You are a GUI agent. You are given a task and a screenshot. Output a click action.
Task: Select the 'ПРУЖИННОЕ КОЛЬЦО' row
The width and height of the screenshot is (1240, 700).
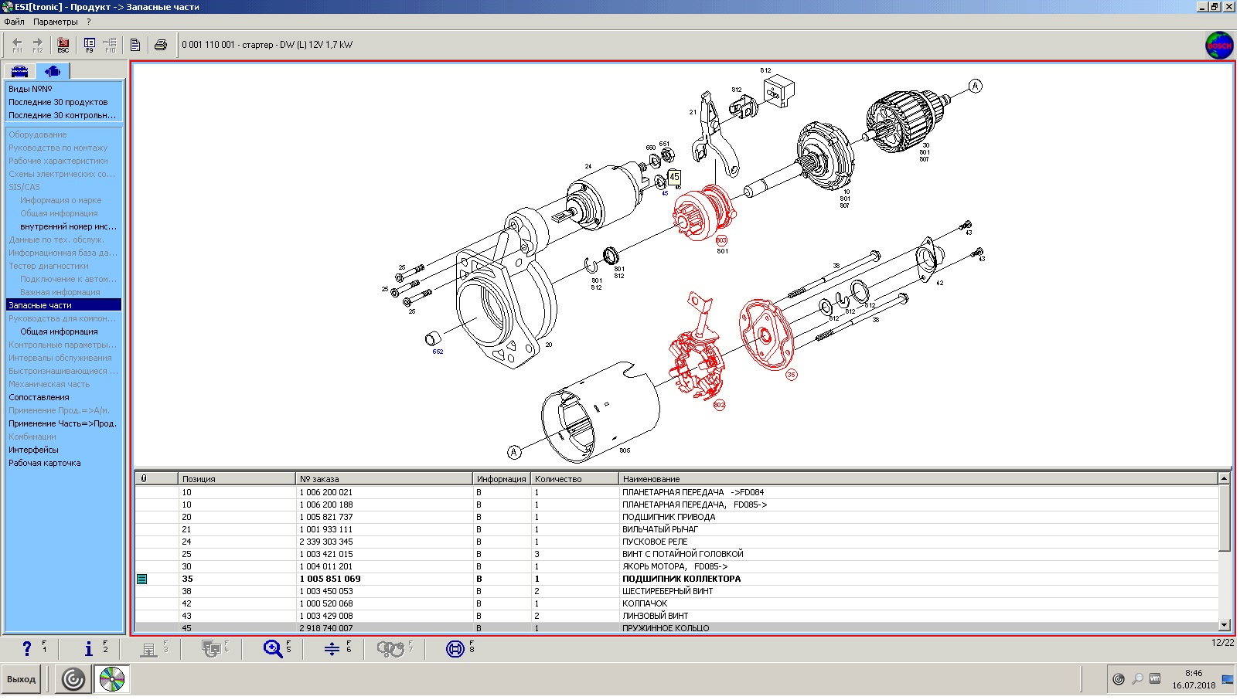click(676, 628)
